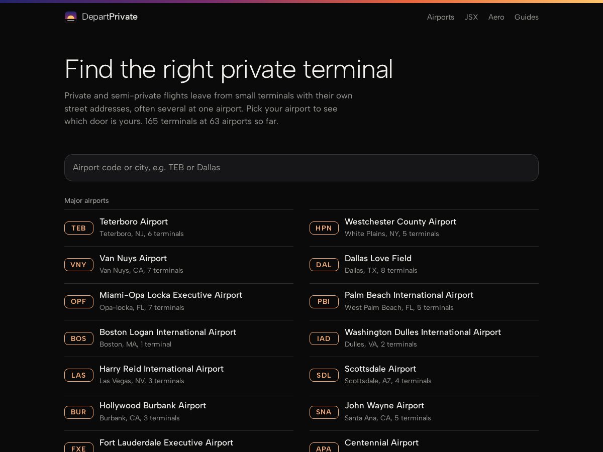The width and height of the screenshot is (603, 452).
Task: Click "Opa-locka, FL, 7 terminals" text
Action: click(142, 308)
